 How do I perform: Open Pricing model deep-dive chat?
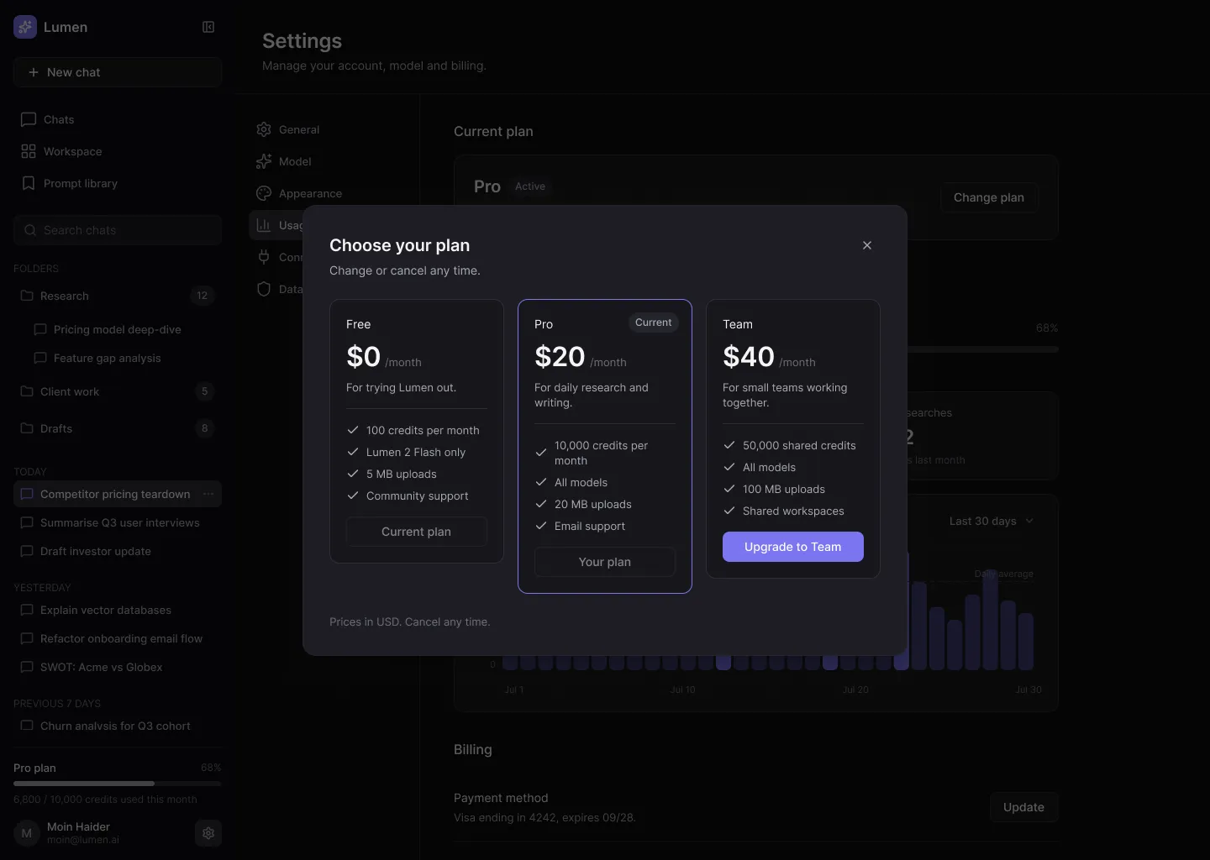point(124,329)
